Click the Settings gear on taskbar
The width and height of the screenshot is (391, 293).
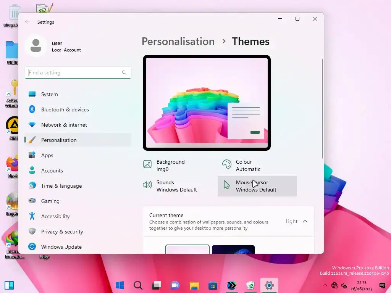pos(269,285)
